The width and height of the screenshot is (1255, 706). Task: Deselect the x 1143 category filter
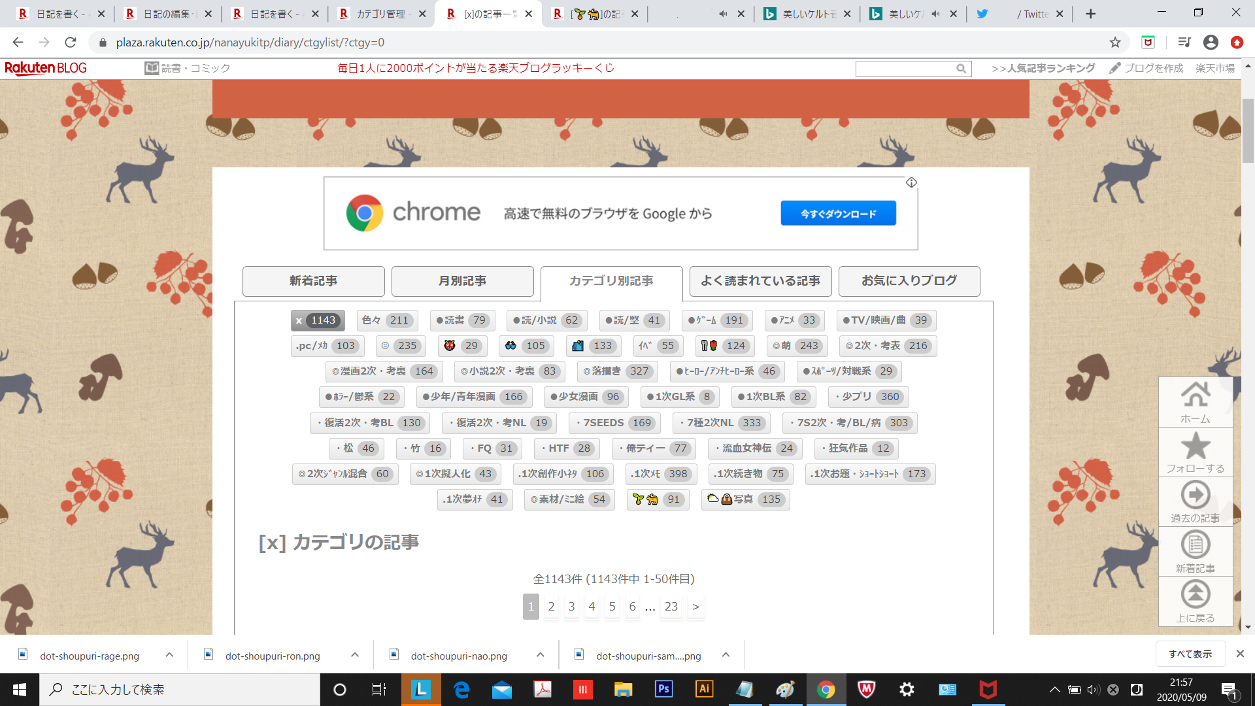[x=318, y=320]
